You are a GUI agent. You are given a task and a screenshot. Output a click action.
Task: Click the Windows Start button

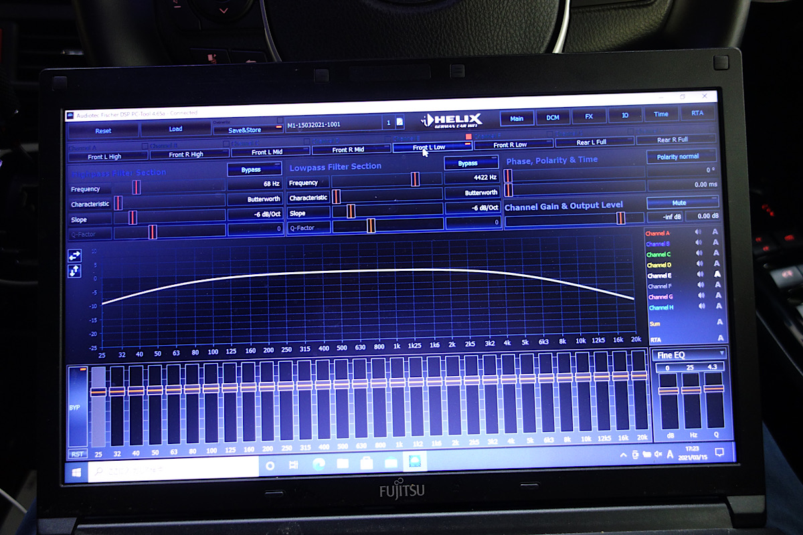coord(76,472)
